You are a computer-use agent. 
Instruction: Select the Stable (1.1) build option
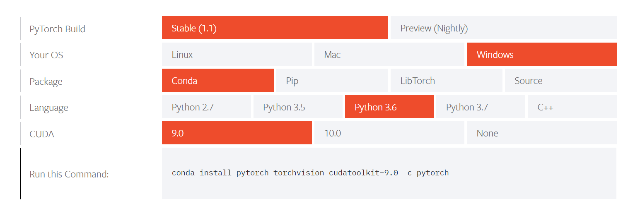click(275, 28)
